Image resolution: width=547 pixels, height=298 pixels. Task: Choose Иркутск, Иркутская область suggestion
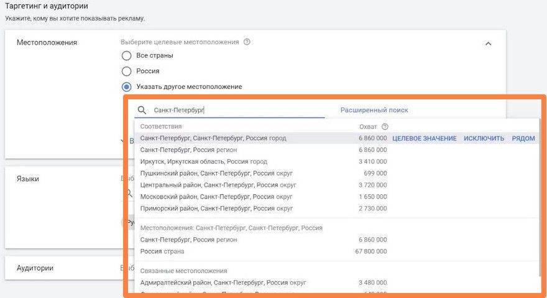pos(204,161)
